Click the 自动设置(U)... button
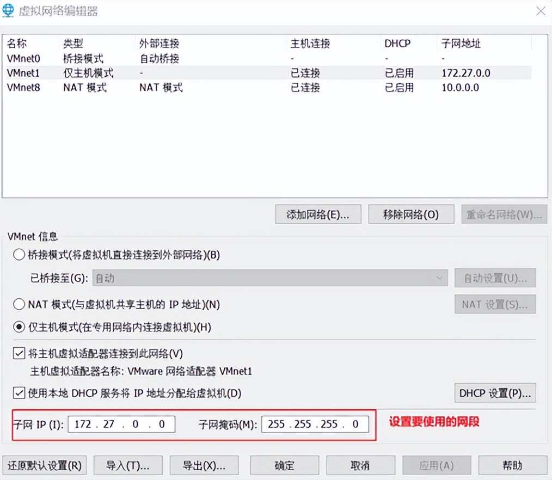The width and height of the screenshot is (552, 480). [495, 278]
